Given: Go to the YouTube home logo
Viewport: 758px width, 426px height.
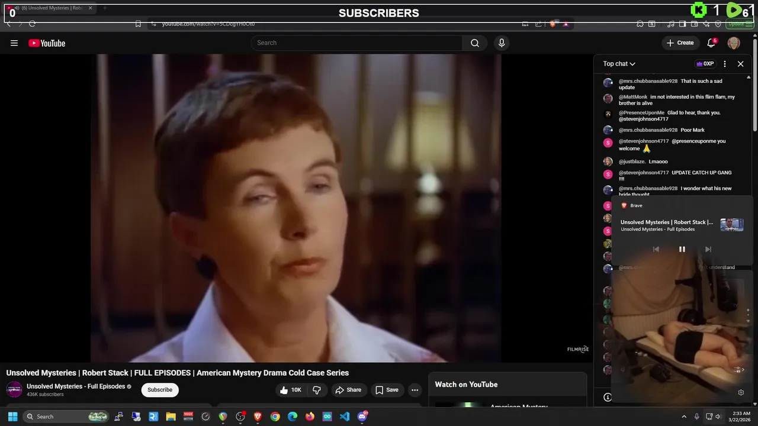Looking at the screenshot, I should 47,43.
